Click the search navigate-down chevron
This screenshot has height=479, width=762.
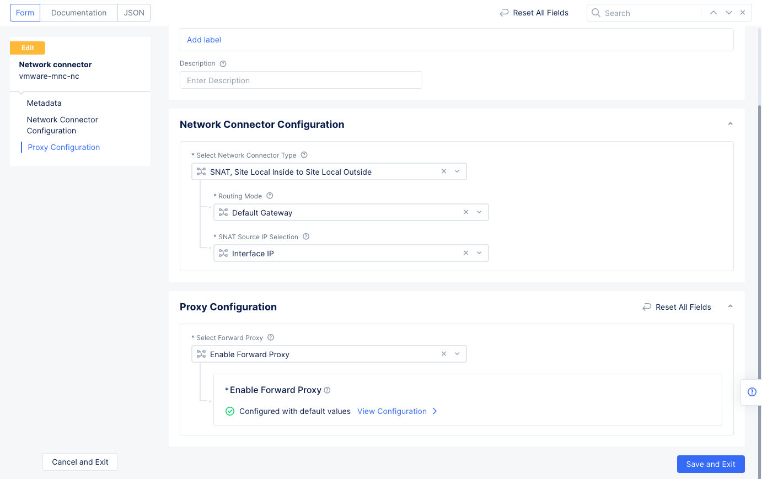(x=727, y=12)
